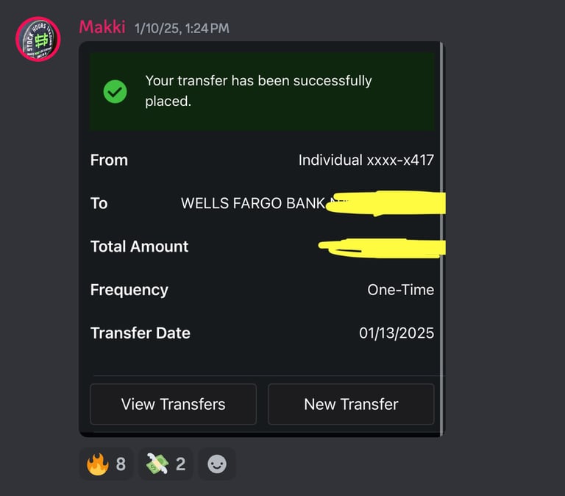Click the yellow redaction over the total amount

[x=382, y=248]
